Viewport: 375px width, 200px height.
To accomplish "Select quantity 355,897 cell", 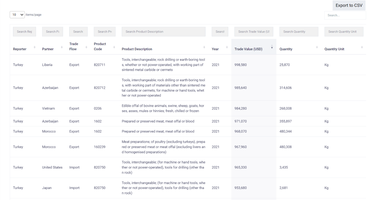I will (285, 121).
